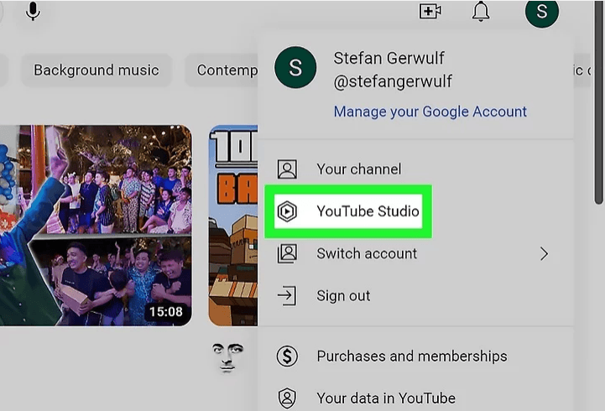Click the Purchases dollar sign icon
Screen dimensions: 605x411
pyautogui.click(x=287, y=356)
